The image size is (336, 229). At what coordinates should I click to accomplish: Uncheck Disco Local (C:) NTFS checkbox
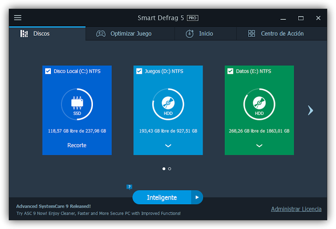click(x=48, y=71)
